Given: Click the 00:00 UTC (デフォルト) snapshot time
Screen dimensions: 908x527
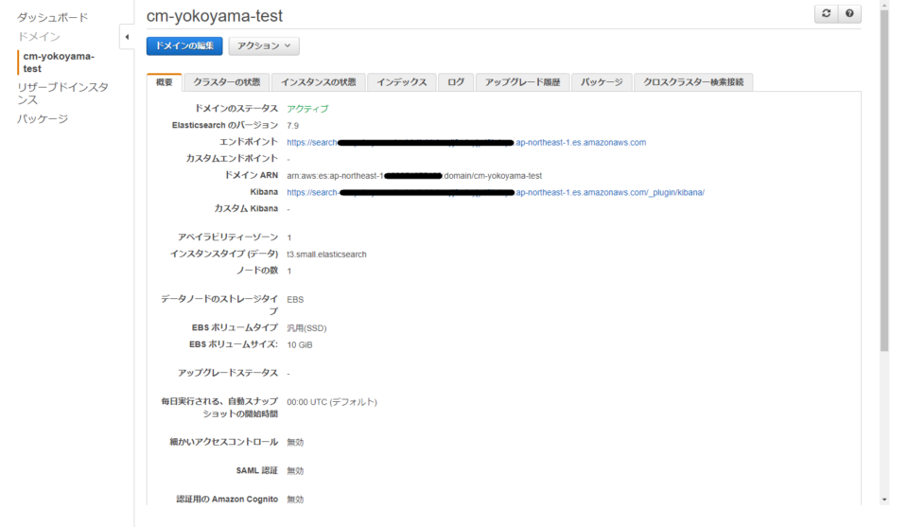Looking at the screenshot, I should click(x=332, y=402).
